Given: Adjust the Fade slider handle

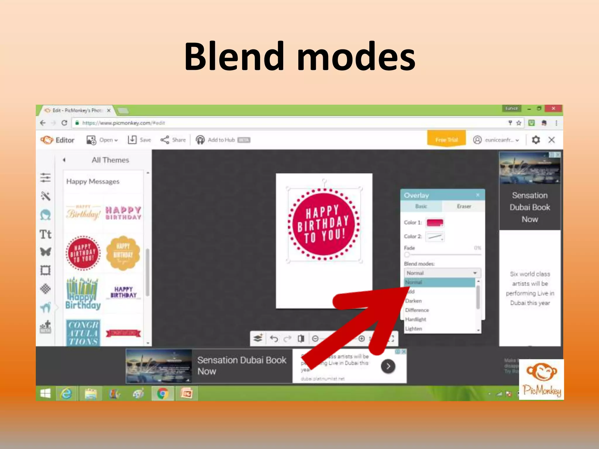Looking at the screenshot, I should click(x=407, y=255).
